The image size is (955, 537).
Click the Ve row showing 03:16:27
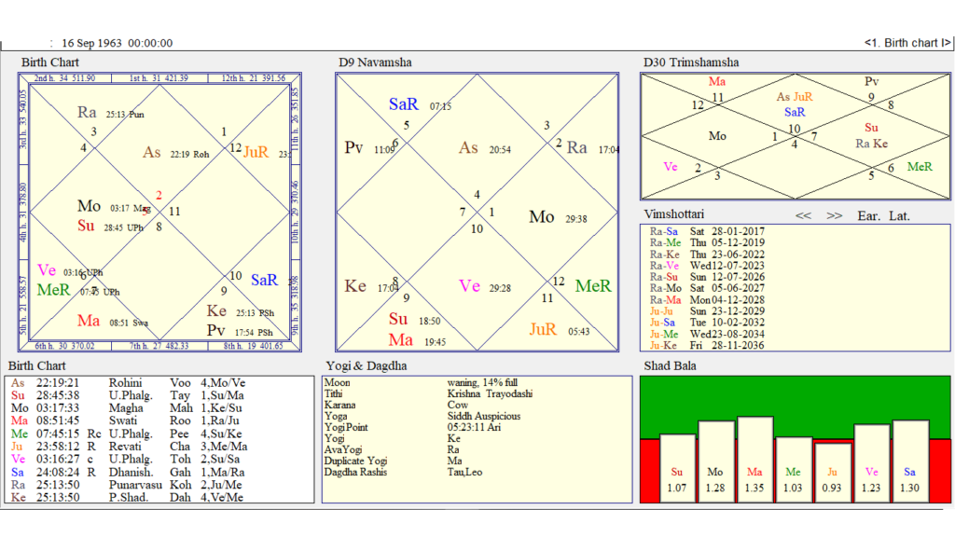[129, 459]
